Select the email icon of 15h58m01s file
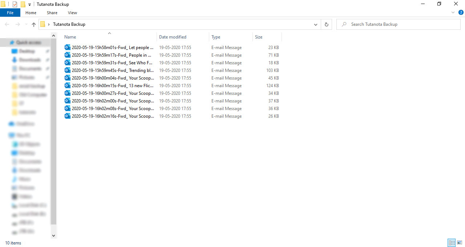 [67, 48]
